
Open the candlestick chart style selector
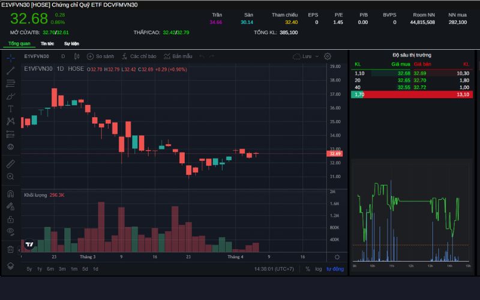[x=77, y=56]
